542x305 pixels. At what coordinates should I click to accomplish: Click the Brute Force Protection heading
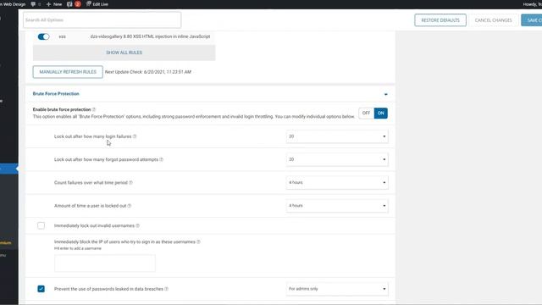point(56,94)
